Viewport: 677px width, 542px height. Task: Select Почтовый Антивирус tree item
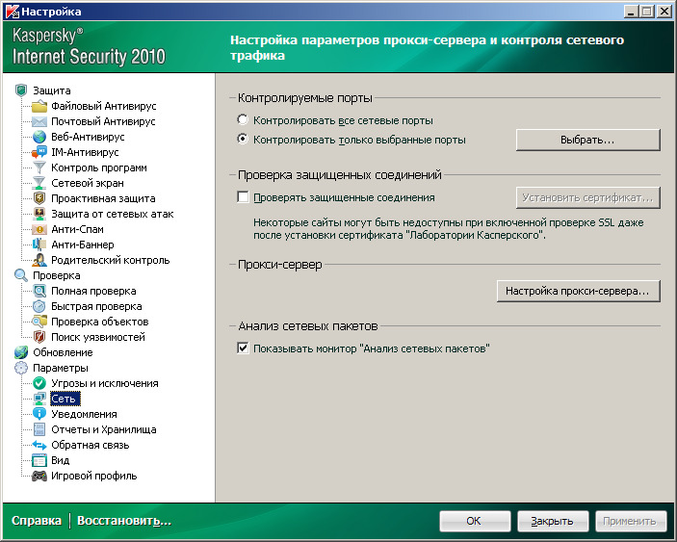pos(103,121)
